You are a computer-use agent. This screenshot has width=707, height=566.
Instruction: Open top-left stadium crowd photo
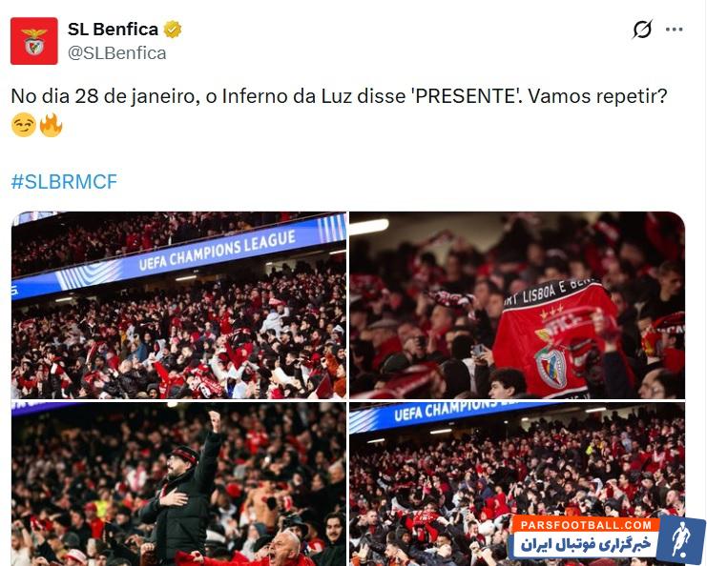pos(179,305)
